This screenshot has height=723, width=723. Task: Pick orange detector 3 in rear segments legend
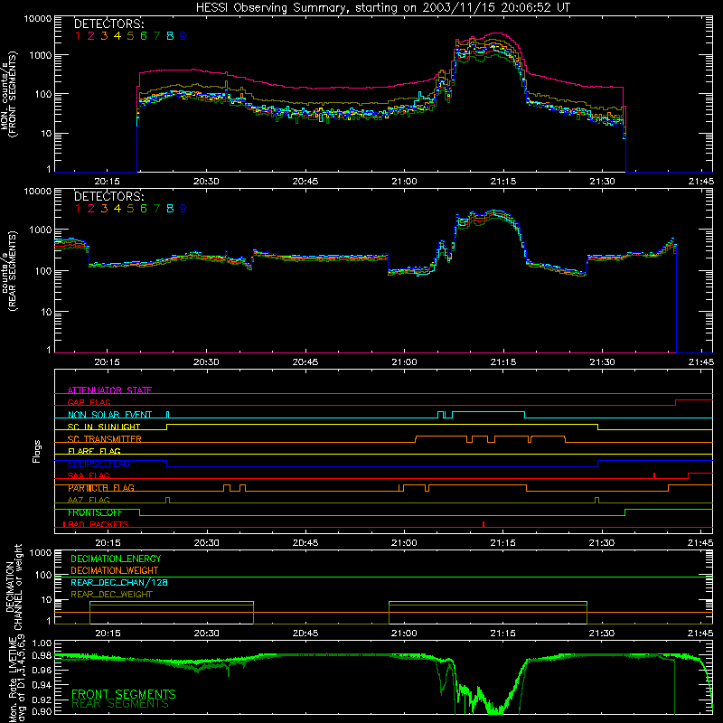[104, 209]
